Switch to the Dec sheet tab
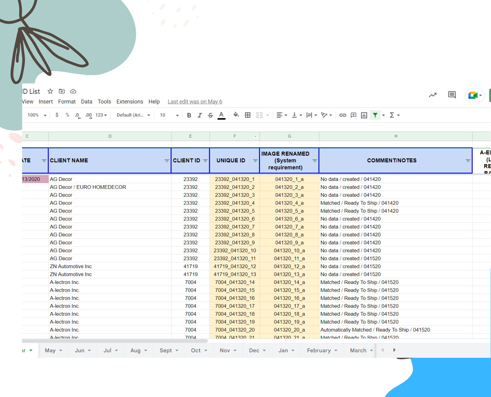 pyautogui.click(x=258, y=351)
